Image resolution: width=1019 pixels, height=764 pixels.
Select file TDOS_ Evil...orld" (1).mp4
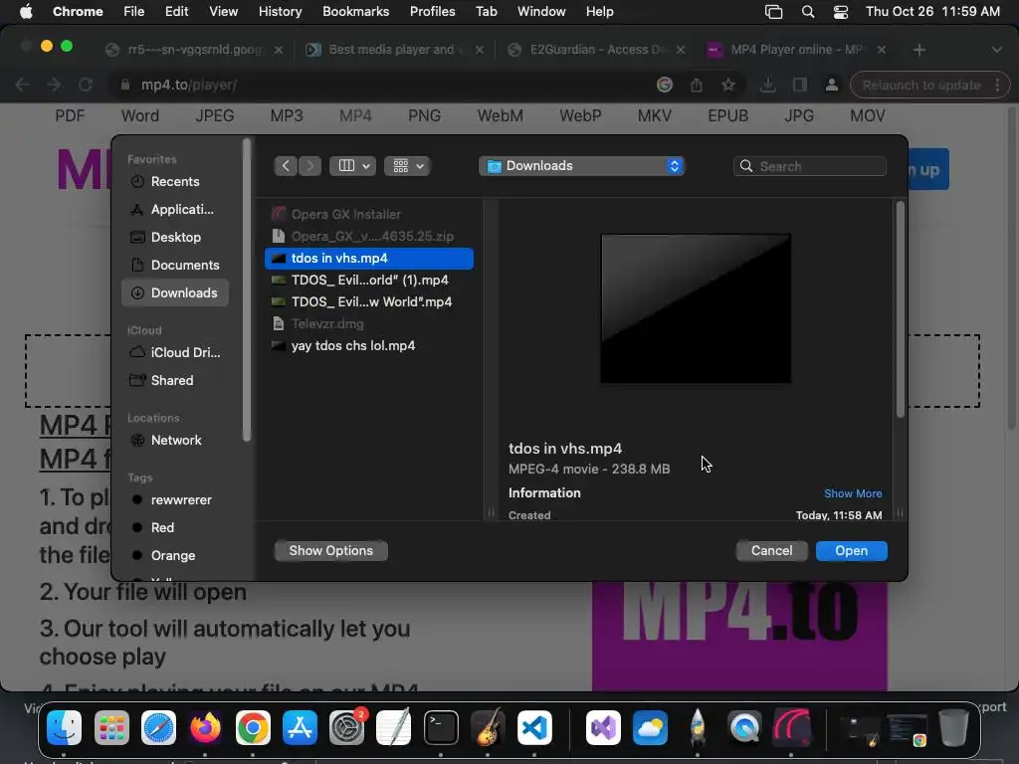(x=369, y=280)
